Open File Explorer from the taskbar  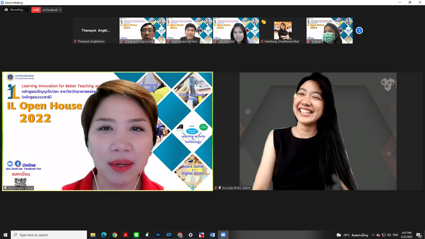pyautogui.click(x=93, y=235)
